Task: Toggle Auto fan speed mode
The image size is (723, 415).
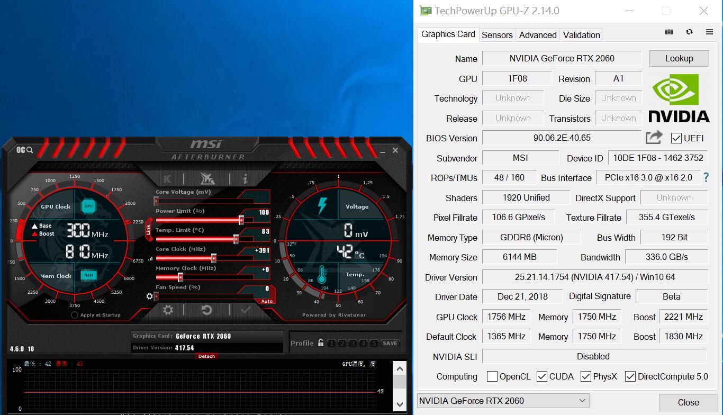Action: [267, 301]
